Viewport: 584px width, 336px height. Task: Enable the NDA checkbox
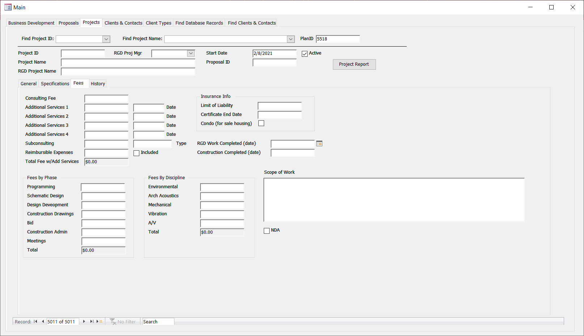click(x=267, y=231)
